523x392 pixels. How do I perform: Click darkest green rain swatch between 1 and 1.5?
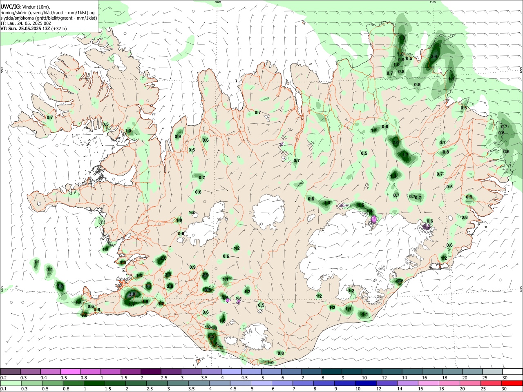[94, 383]
